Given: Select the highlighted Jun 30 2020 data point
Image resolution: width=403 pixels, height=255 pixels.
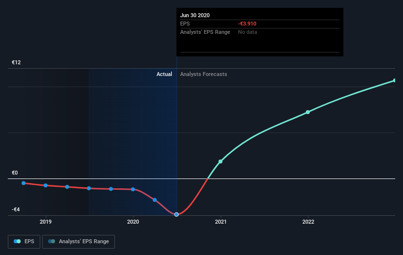Looking at the screenshot, I should [176, 214].
